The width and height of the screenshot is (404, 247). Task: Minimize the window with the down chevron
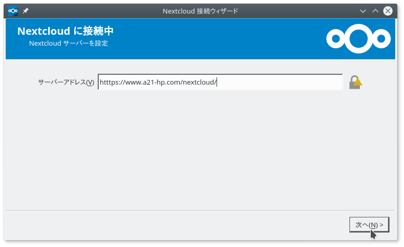coord(363,11)
